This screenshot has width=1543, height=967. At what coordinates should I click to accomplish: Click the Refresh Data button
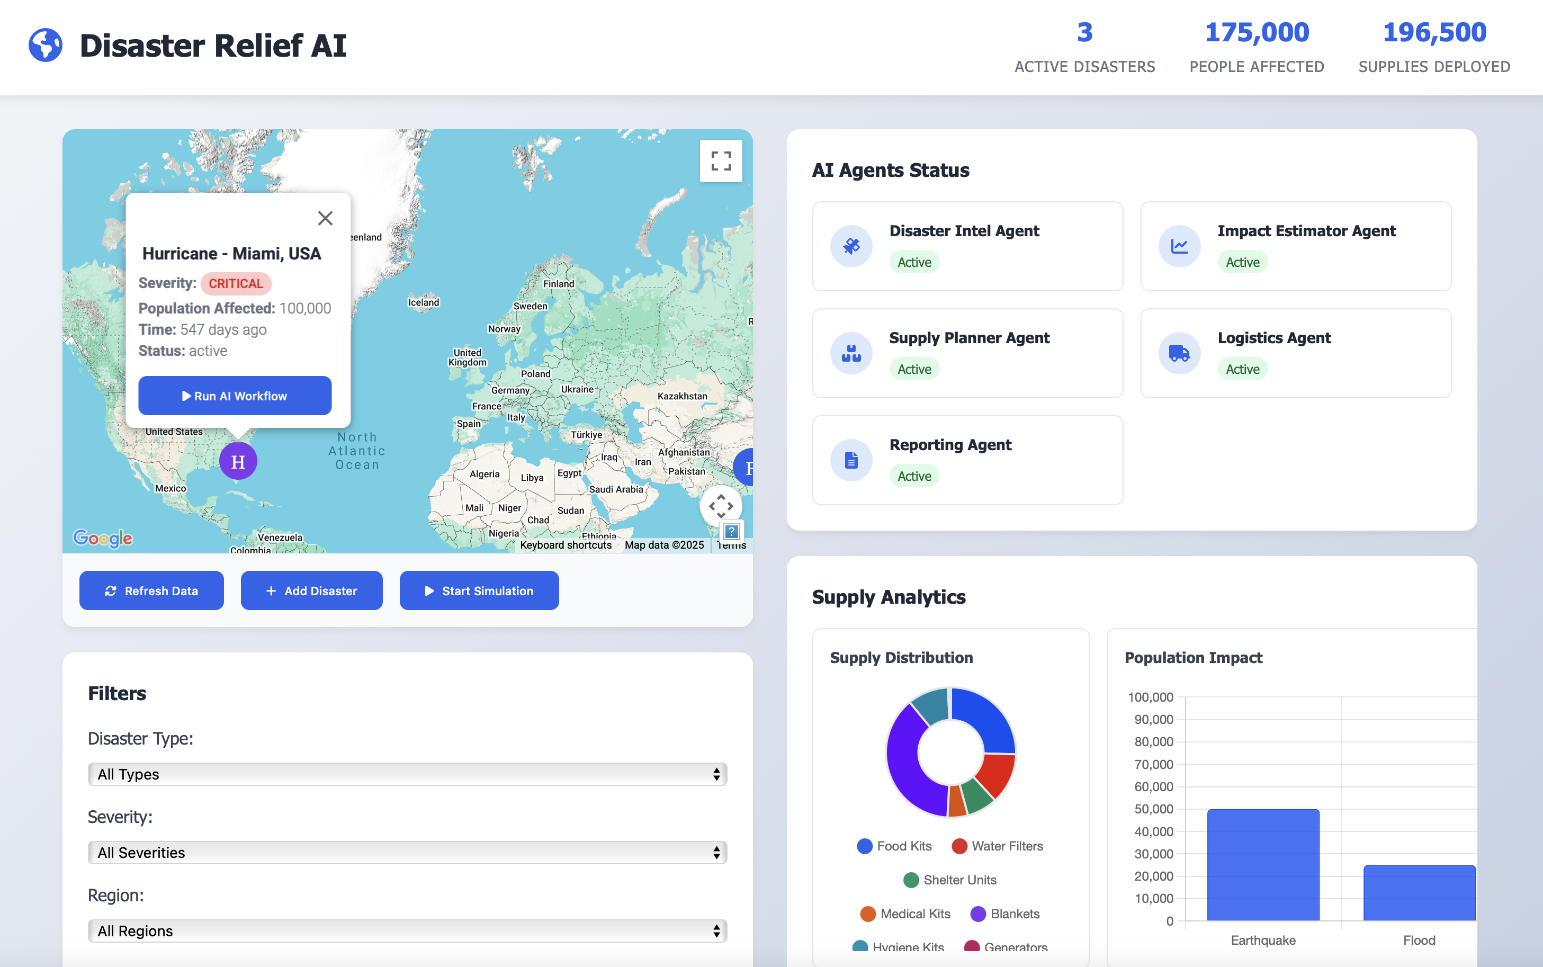151,591
